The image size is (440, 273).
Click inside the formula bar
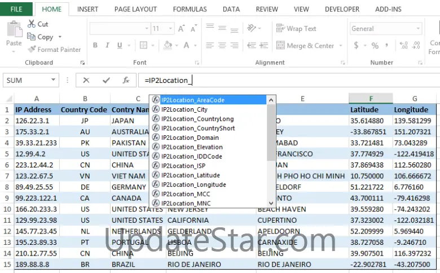(x=289, y=80)
